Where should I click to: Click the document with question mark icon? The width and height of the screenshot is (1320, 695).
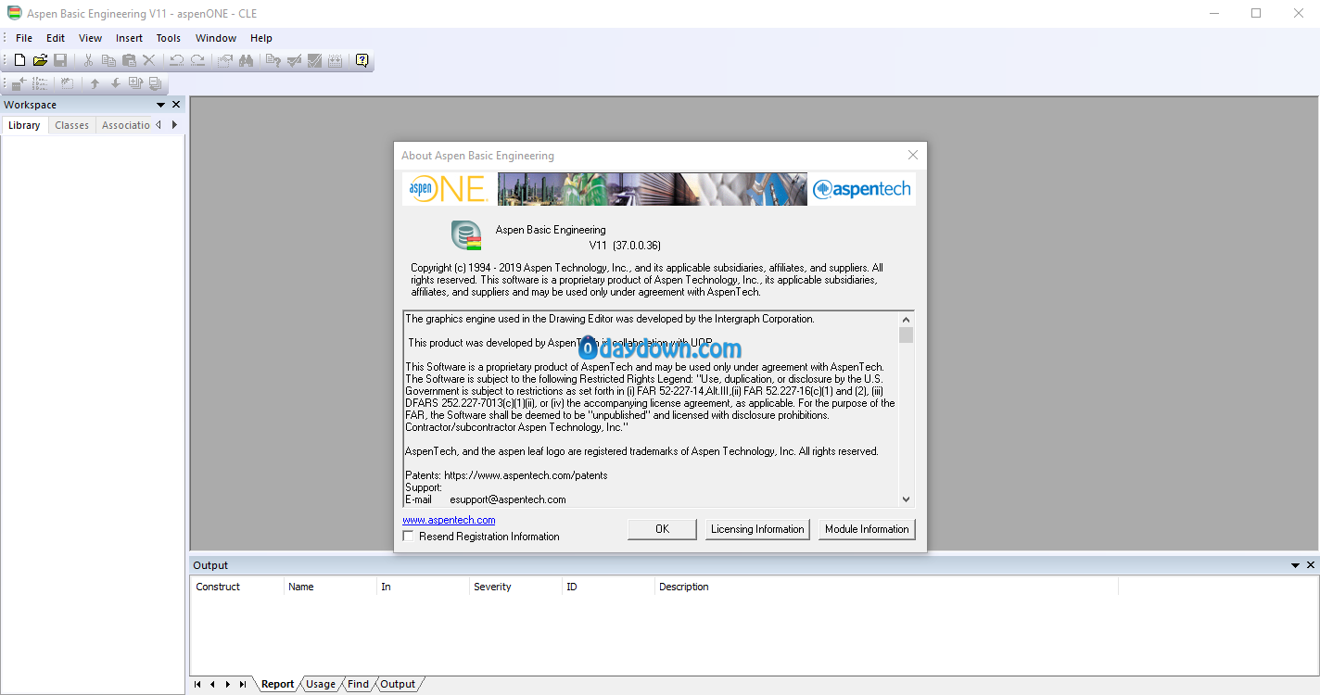click(273, 60)
